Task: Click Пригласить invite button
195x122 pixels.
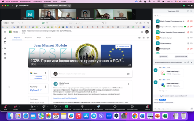Action: 164,57
